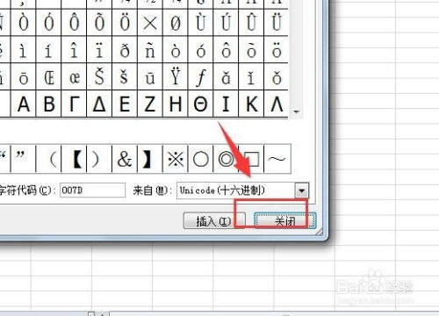This screenshot has width=439, height=316.
Task: Choose the ǎ with caron character
Action: coord(226,76)
